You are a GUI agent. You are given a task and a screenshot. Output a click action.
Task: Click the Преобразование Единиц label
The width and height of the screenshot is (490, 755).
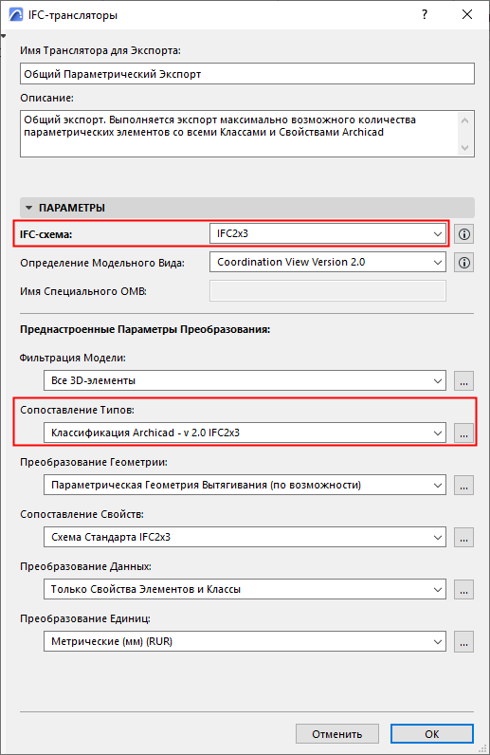[x=85, y=618]
